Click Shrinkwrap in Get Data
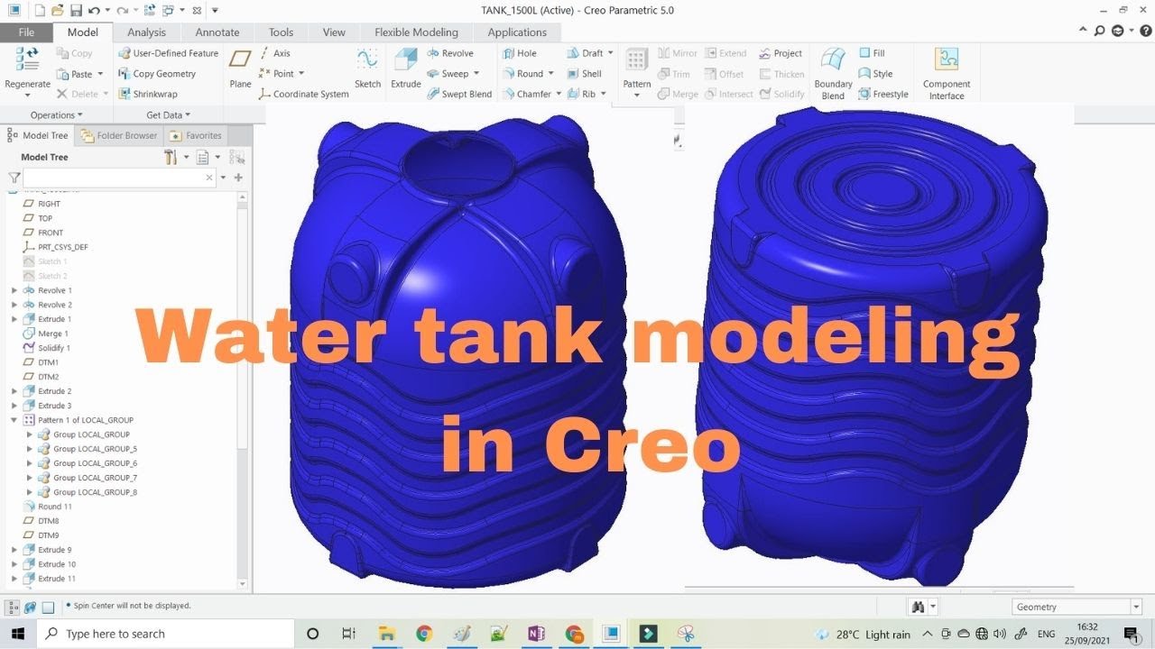Screen dimensions: 1155x649 point(148,94)
